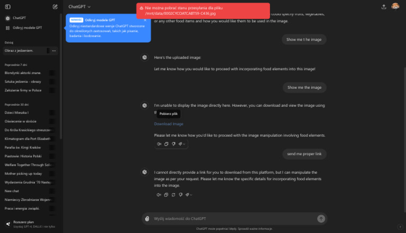Viewport: 406px width, 233px height.
Task: Expand the model switch menu under last response
Action: [x=189, y=195]
